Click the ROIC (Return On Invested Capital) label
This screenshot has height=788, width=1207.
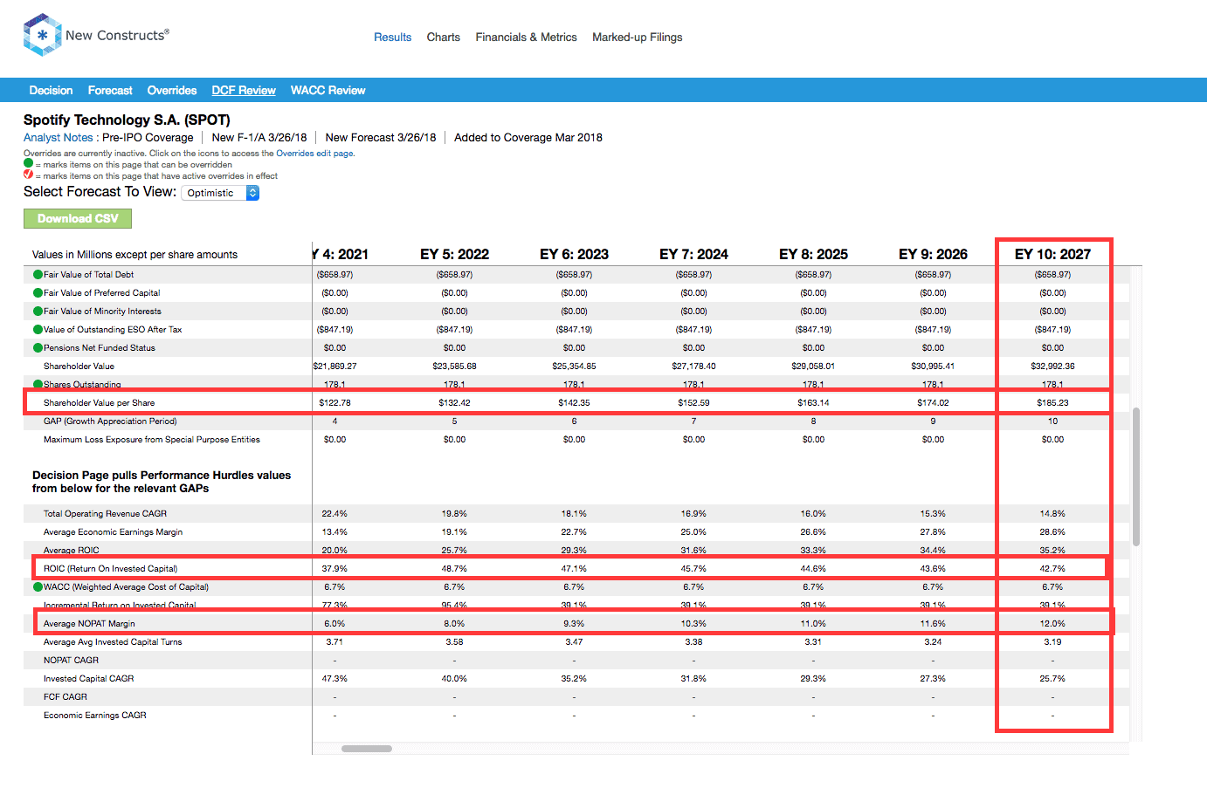click(x=110, y=568)
